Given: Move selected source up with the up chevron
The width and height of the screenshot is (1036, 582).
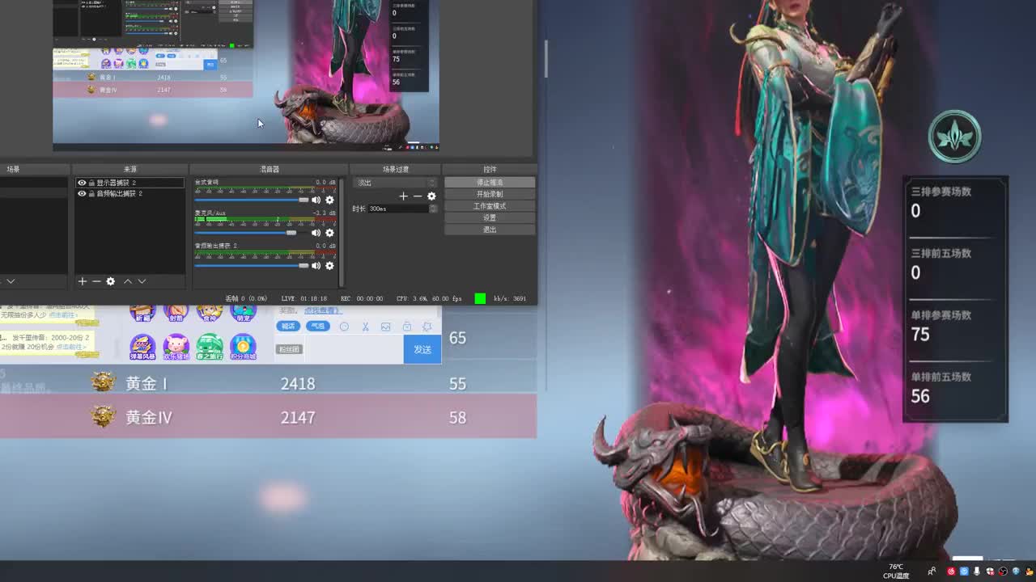Looking at the screenshot, I should pyautogui.click(x=127, y=281).
